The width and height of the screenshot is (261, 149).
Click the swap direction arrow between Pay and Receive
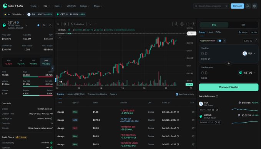pyautogui.click(x=229, y=63)
